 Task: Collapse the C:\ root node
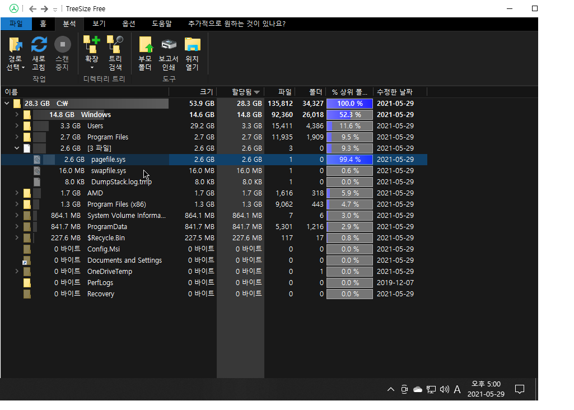(7, 104)
